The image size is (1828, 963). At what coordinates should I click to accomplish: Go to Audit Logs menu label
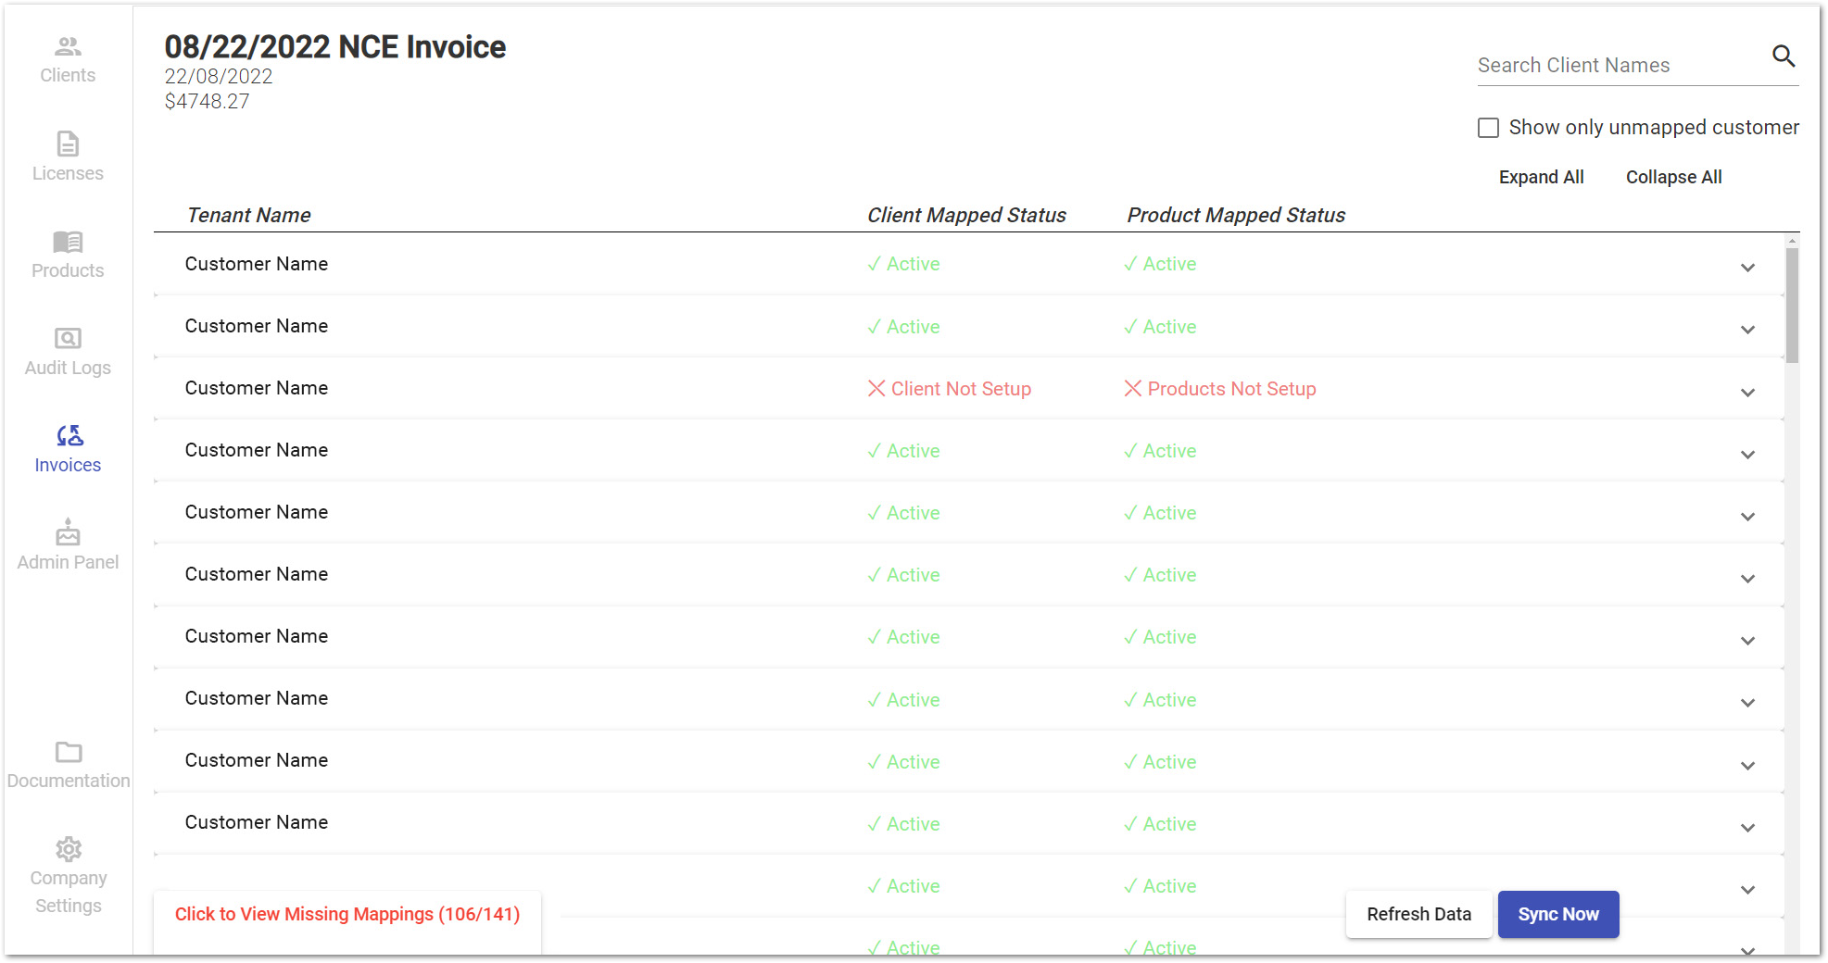68,368
